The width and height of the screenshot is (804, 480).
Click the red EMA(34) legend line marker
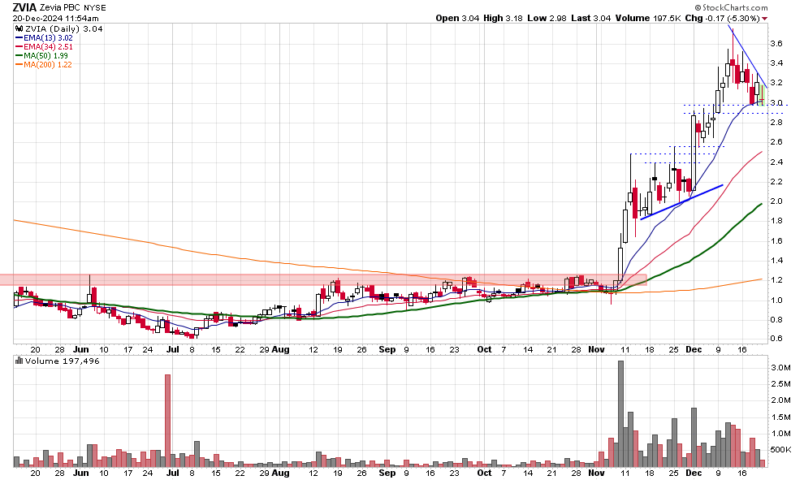(x=19, y=46)
